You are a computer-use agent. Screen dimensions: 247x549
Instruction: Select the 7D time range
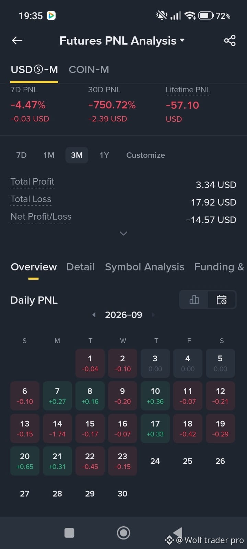21,155
